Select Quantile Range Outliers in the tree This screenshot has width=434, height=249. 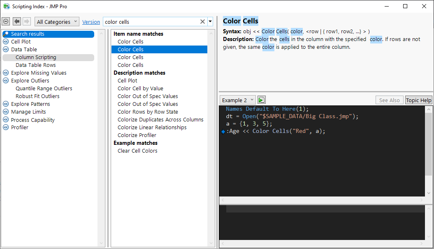(x=44, y=89)
